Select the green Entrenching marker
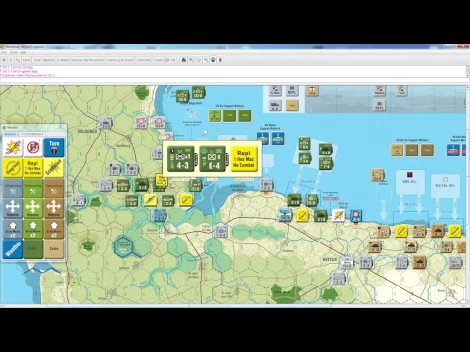Image resolution: width=470 pixels, height=352 pixels. coord(33,189)
